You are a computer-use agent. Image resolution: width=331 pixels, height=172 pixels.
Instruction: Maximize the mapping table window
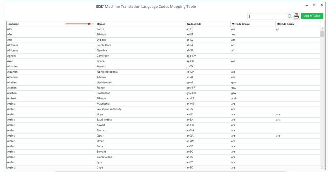pos(314,5)
